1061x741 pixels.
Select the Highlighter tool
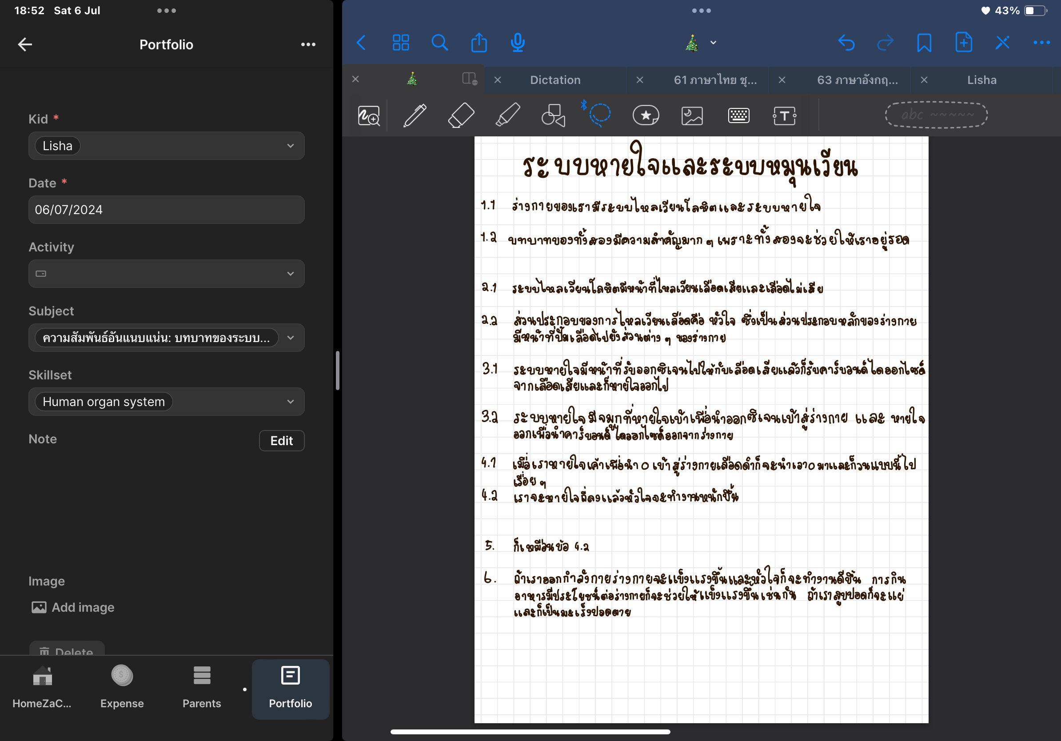[x=507, y=115]
